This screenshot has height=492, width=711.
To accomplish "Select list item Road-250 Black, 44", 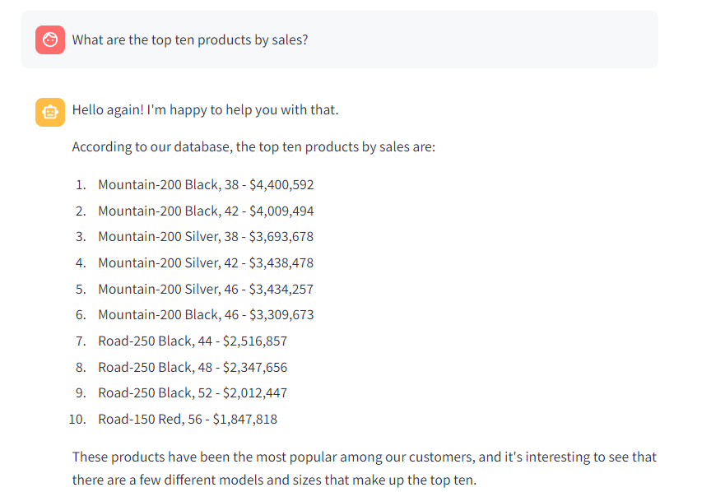I will point(193,341).
